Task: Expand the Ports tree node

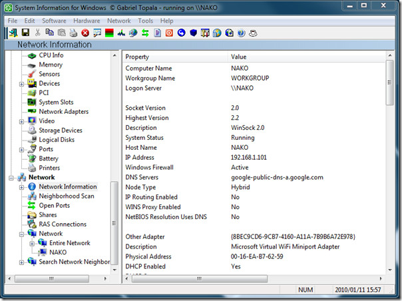Action: (x=21, y=150)
